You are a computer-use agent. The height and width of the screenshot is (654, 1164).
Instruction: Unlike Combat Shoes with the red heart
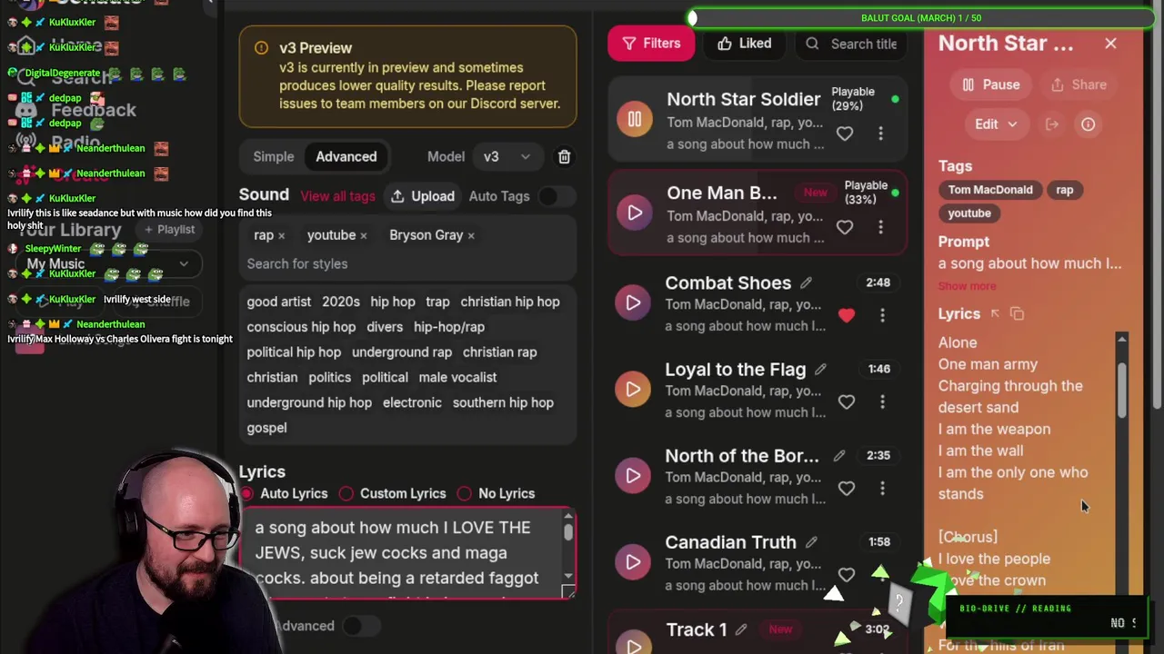[847, 315]
